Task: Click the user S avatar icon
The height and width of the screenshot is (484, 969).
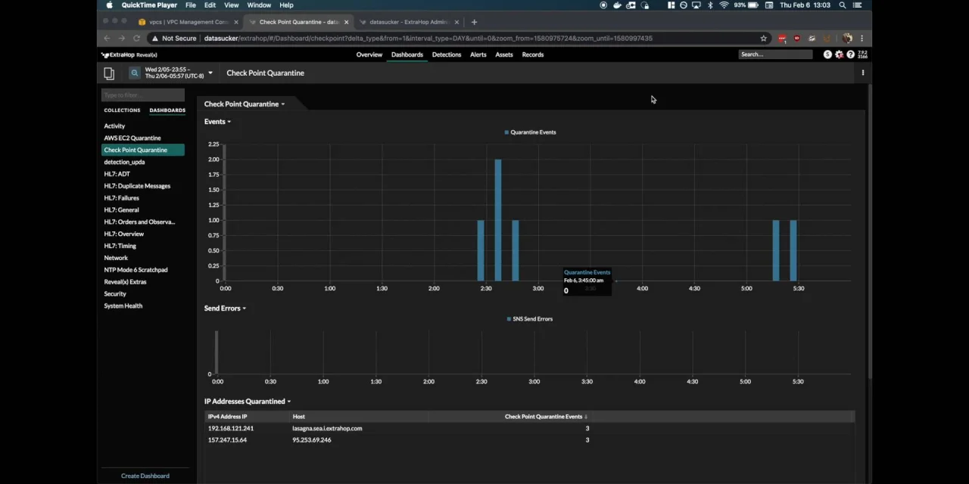Action: [x=827, y=54]
